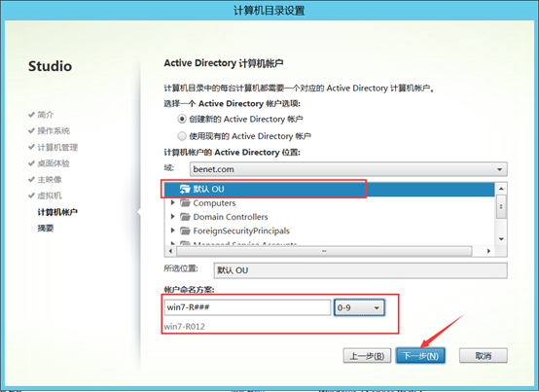Click the horizontal scroll left arrow
539x392 pixels.
coord(170,251)
